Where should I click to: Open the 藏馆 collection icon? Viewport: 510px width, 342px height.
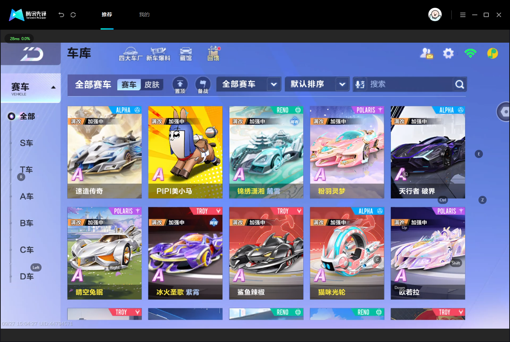186,54
